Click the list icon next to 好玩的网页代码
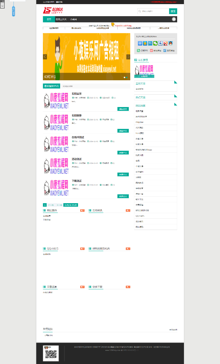Screen dimensions: 220x364 point(90,249)
